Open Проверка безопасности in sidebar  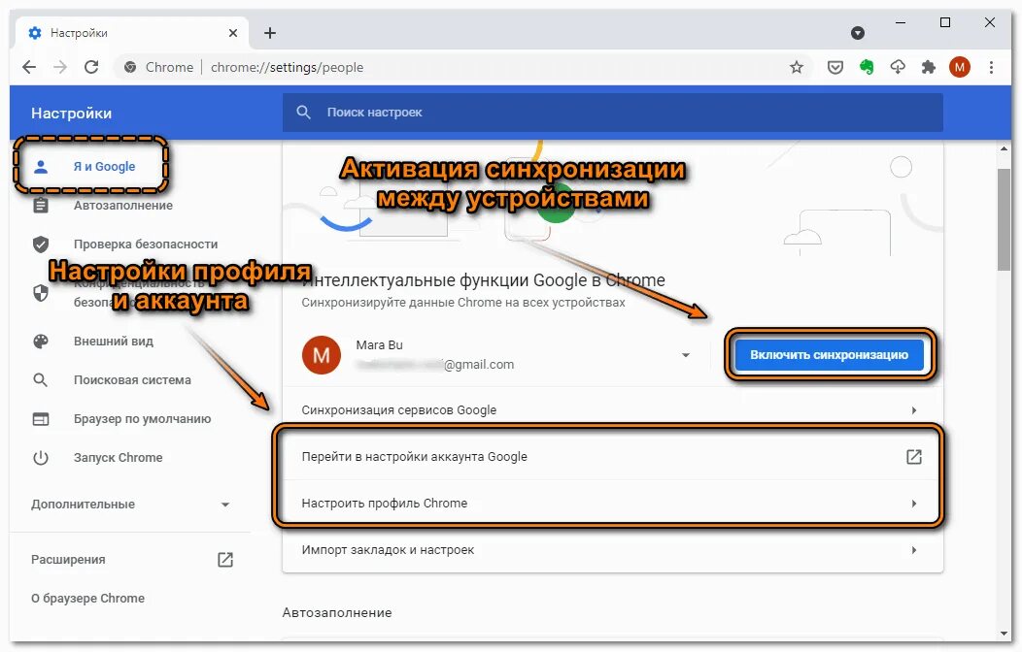(146, 244)
